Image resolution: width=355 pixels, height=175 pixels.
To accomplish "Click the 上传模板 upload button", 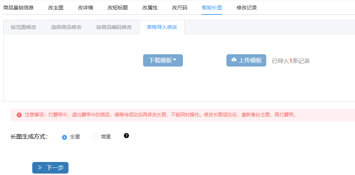I will pyautogui.click(x=246, y=60).
